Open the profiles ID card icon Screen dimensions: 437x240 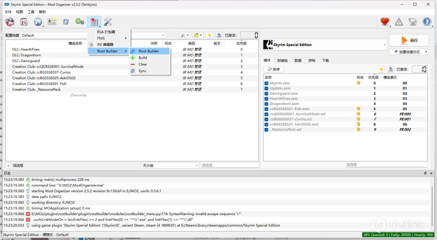coord(52,22)
